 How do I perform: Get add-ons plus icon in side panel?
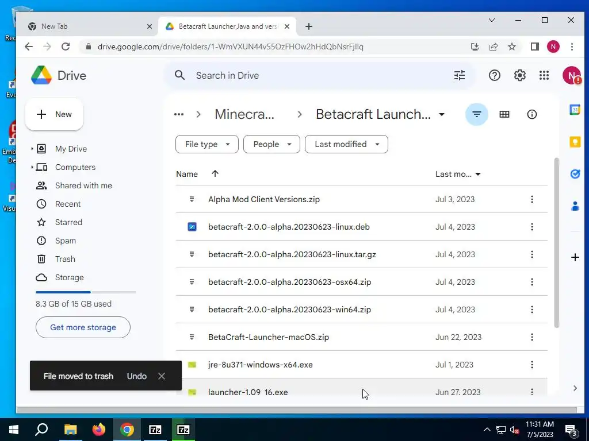[x=575, y=257]
